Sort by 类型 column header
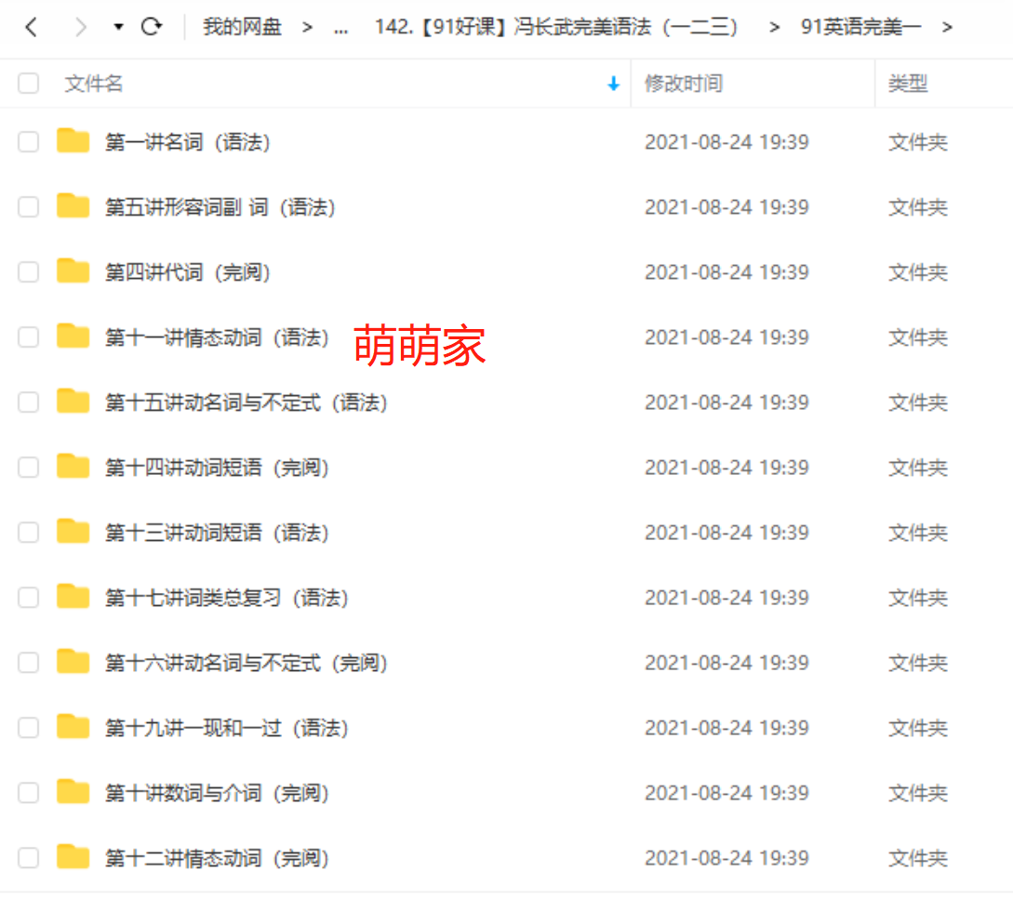 908,84
